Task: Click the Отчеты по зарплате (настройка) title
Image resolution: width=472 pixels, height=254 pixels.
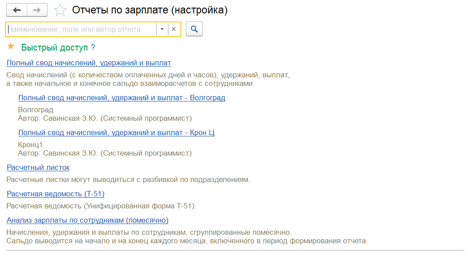Action: pyautogui.click(x=150, y=10)
